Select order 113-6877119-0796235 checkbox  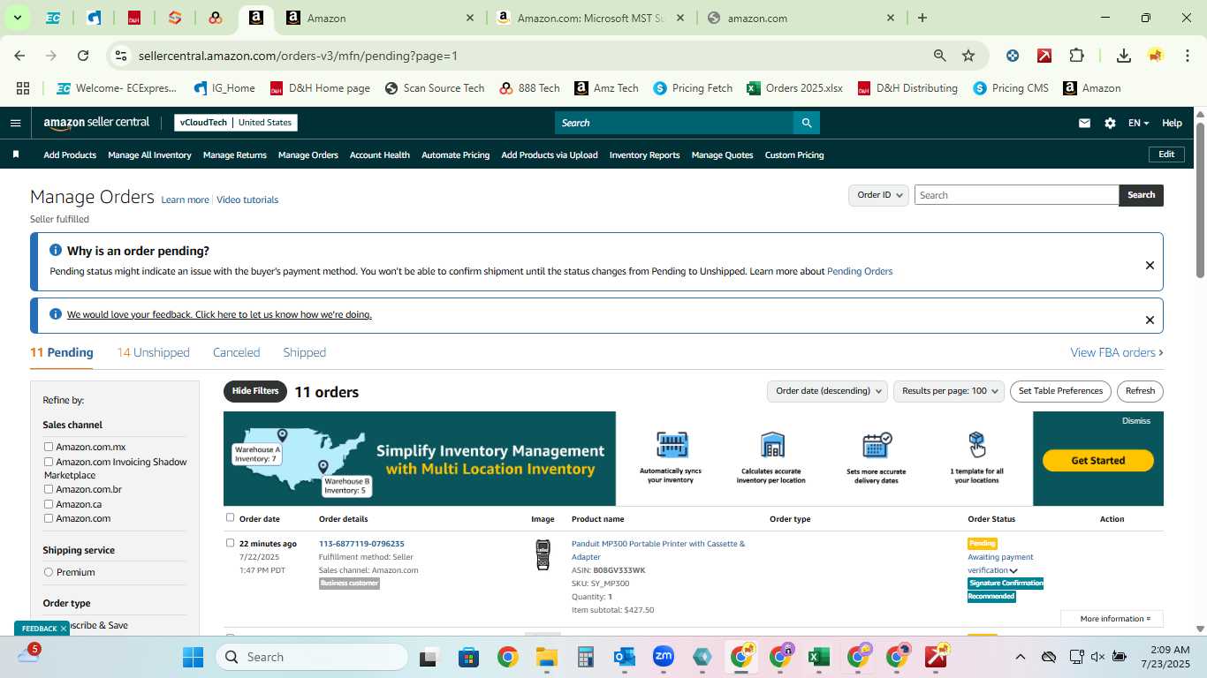[x=231, y=543]
